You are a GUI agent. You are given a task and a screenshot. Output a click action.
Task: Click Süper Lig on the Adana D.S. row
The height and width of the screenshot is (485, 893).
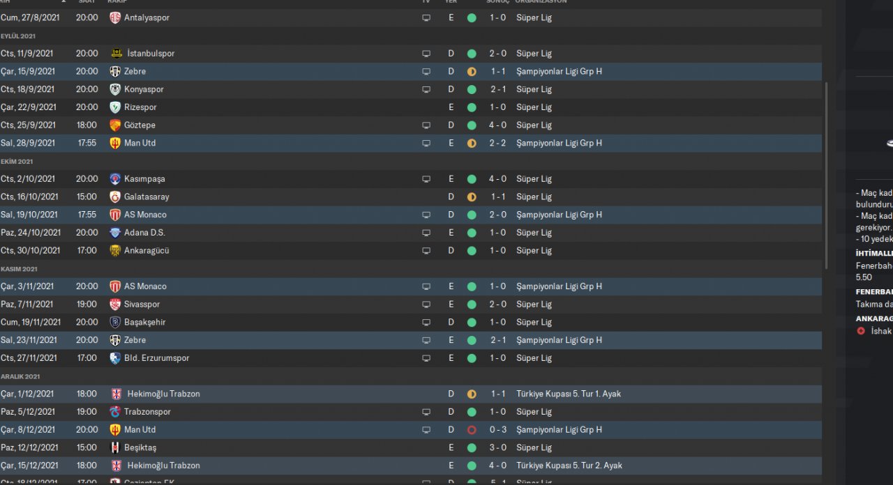[534, 233]
